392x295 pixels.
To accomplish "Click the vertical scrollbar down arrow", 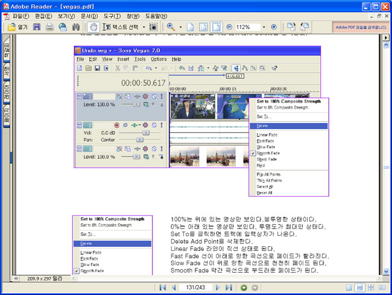I will point(386,271).
